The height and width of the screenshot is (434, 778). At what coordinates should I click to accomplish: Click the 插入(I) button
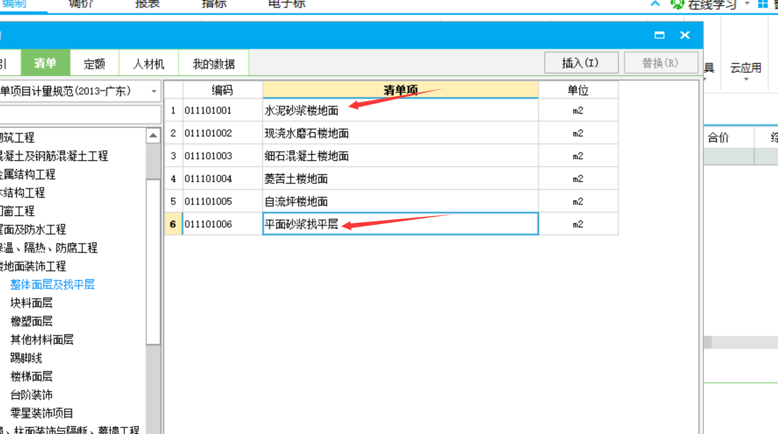(x=581, y=63)
